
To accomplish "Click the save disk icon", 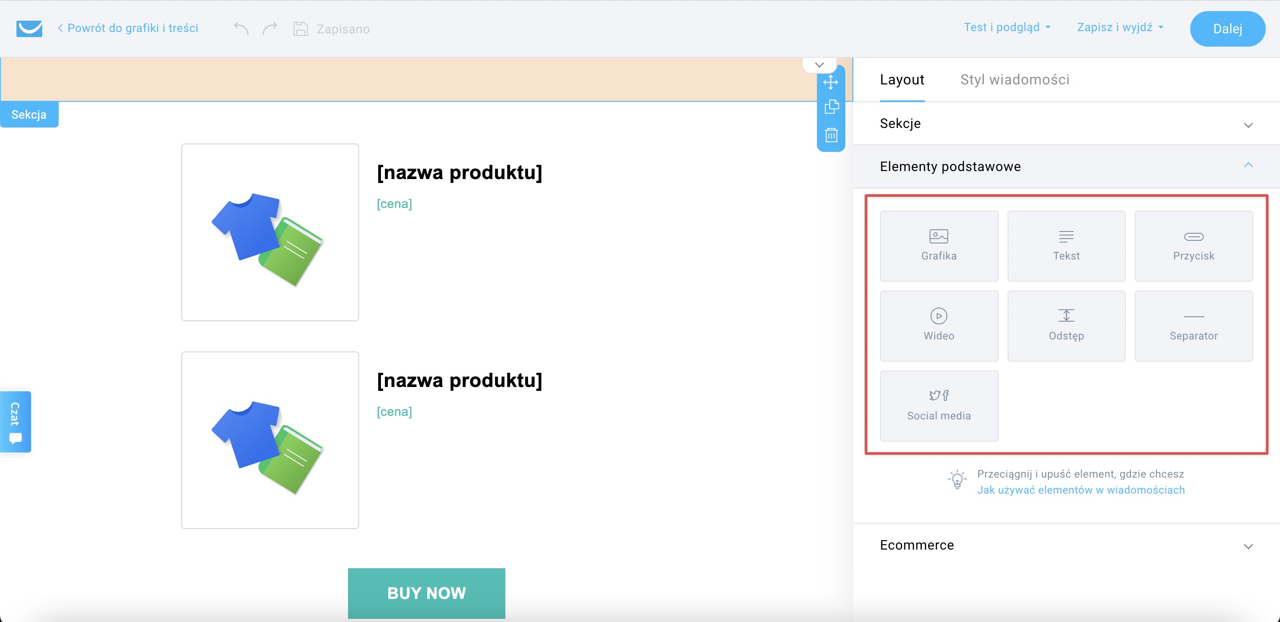I will point(300,29).
